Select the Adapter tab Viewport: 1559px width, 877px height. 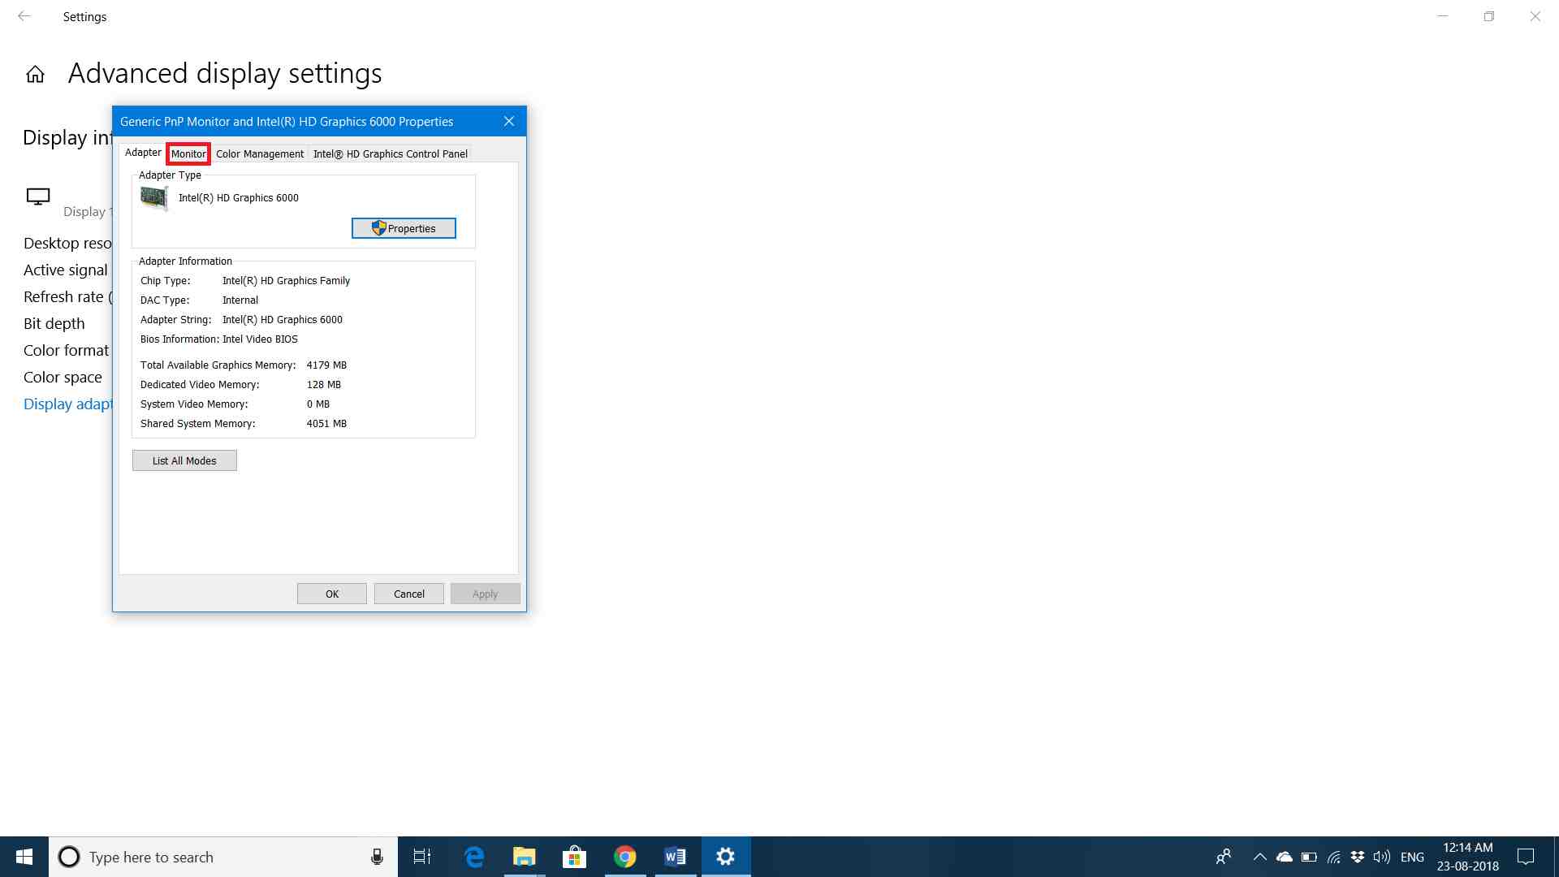pyautogui.click(x=143, y=153)
